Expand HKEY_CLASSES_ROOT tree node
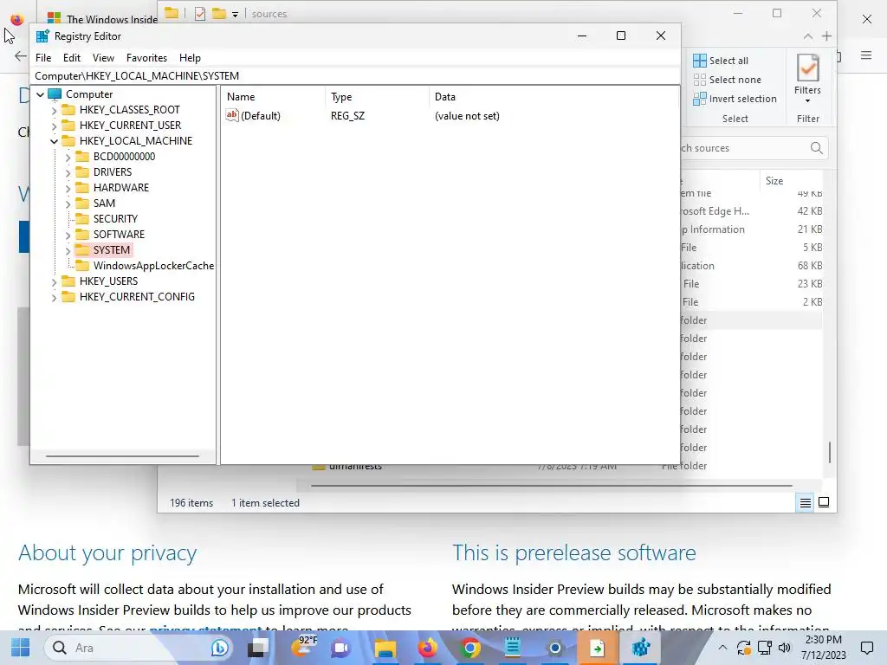 pos(55,110)
